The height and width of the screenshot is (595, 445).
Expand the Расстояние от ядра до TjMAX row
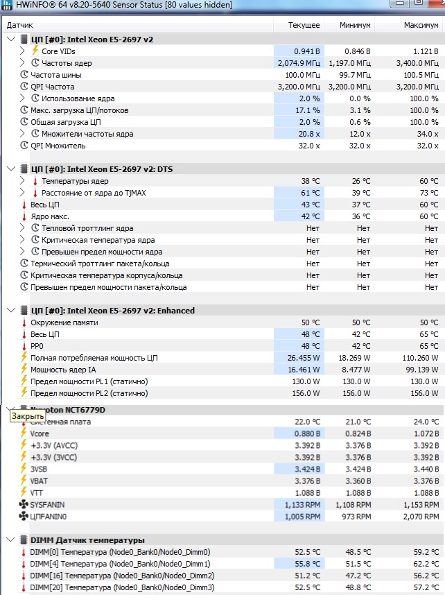coord(22,192)
